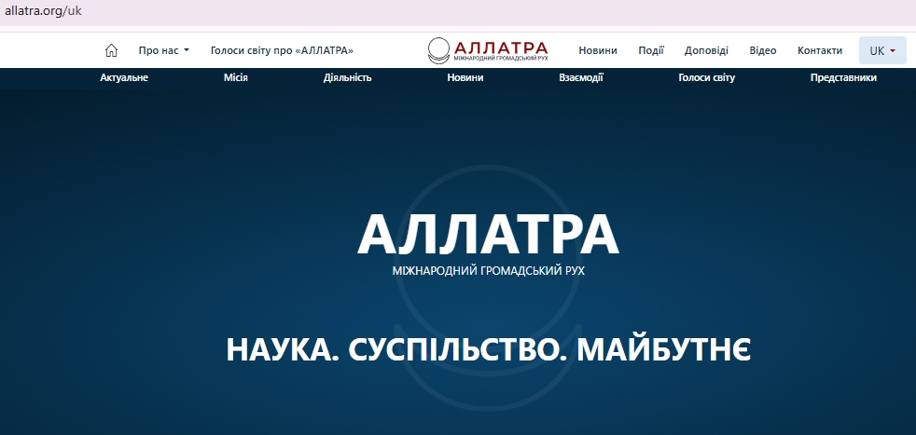Image resolution: width=916 pixels, height=435 pixels.
Task: Go to the Представники section
Action: coord(843,78)
